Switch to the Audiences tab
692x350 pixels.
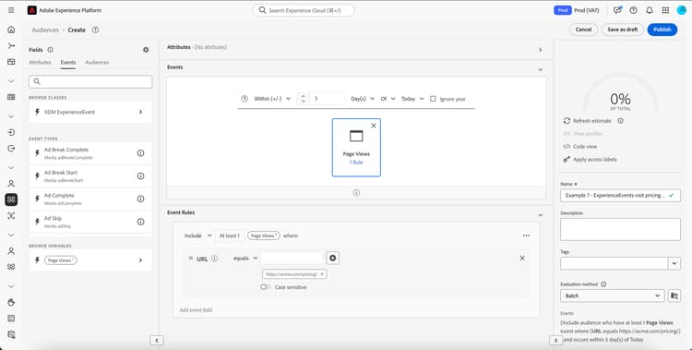point(97,62)
